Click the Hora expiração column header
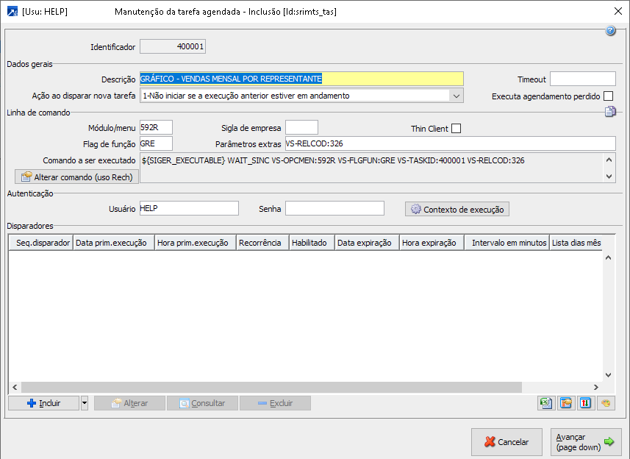The width and height of the screenshot is (630, 459). 432,243
